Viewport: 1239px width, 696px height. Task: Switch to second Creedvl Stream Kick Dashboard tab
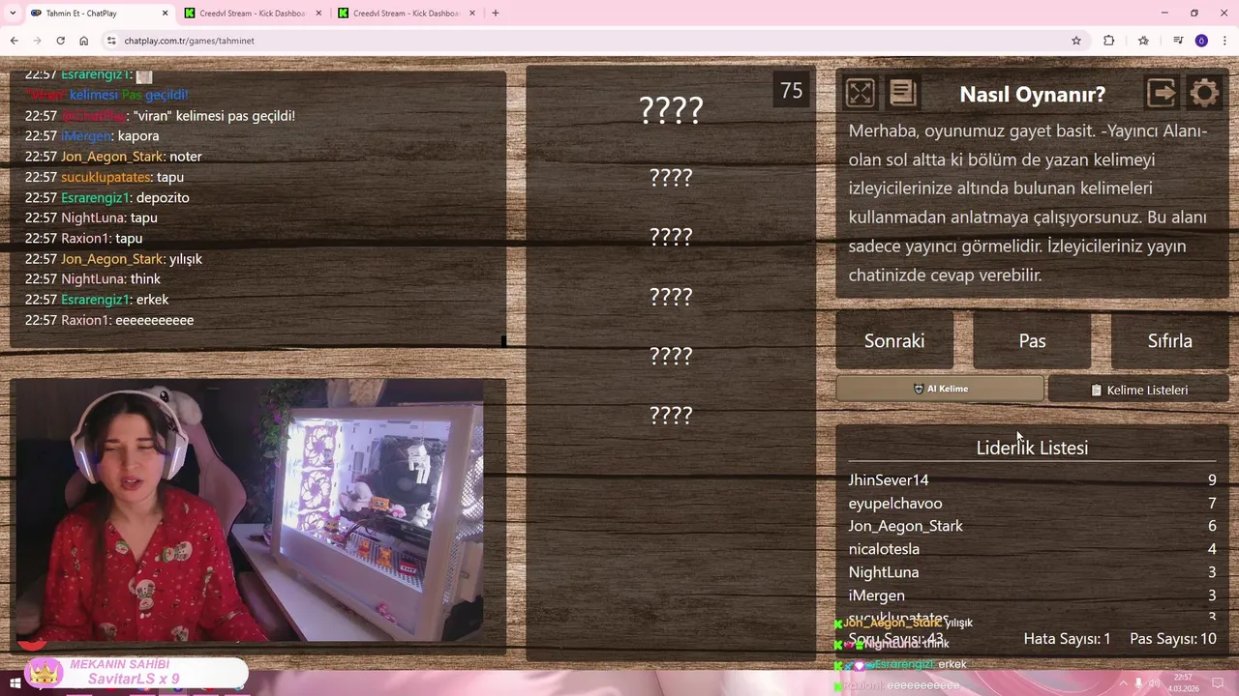click(406, 14)
